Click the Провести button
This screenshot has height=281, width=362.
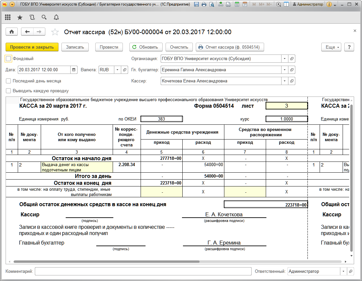(x=109, y=47)
